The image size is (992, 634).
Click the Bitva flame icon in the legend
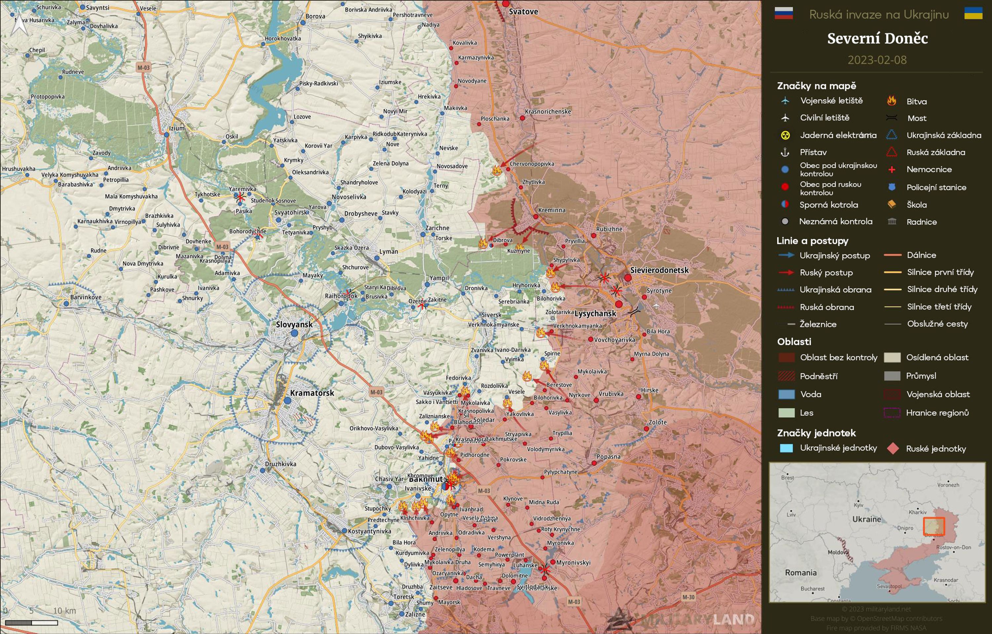[x=892, y=101]
